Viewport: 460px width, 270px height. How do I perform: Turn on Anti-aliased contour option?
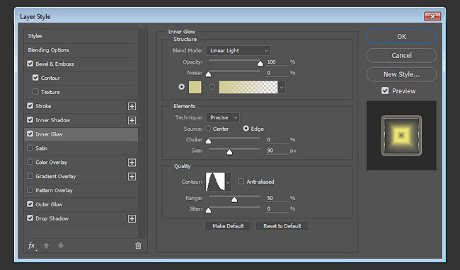click(241, 181)
